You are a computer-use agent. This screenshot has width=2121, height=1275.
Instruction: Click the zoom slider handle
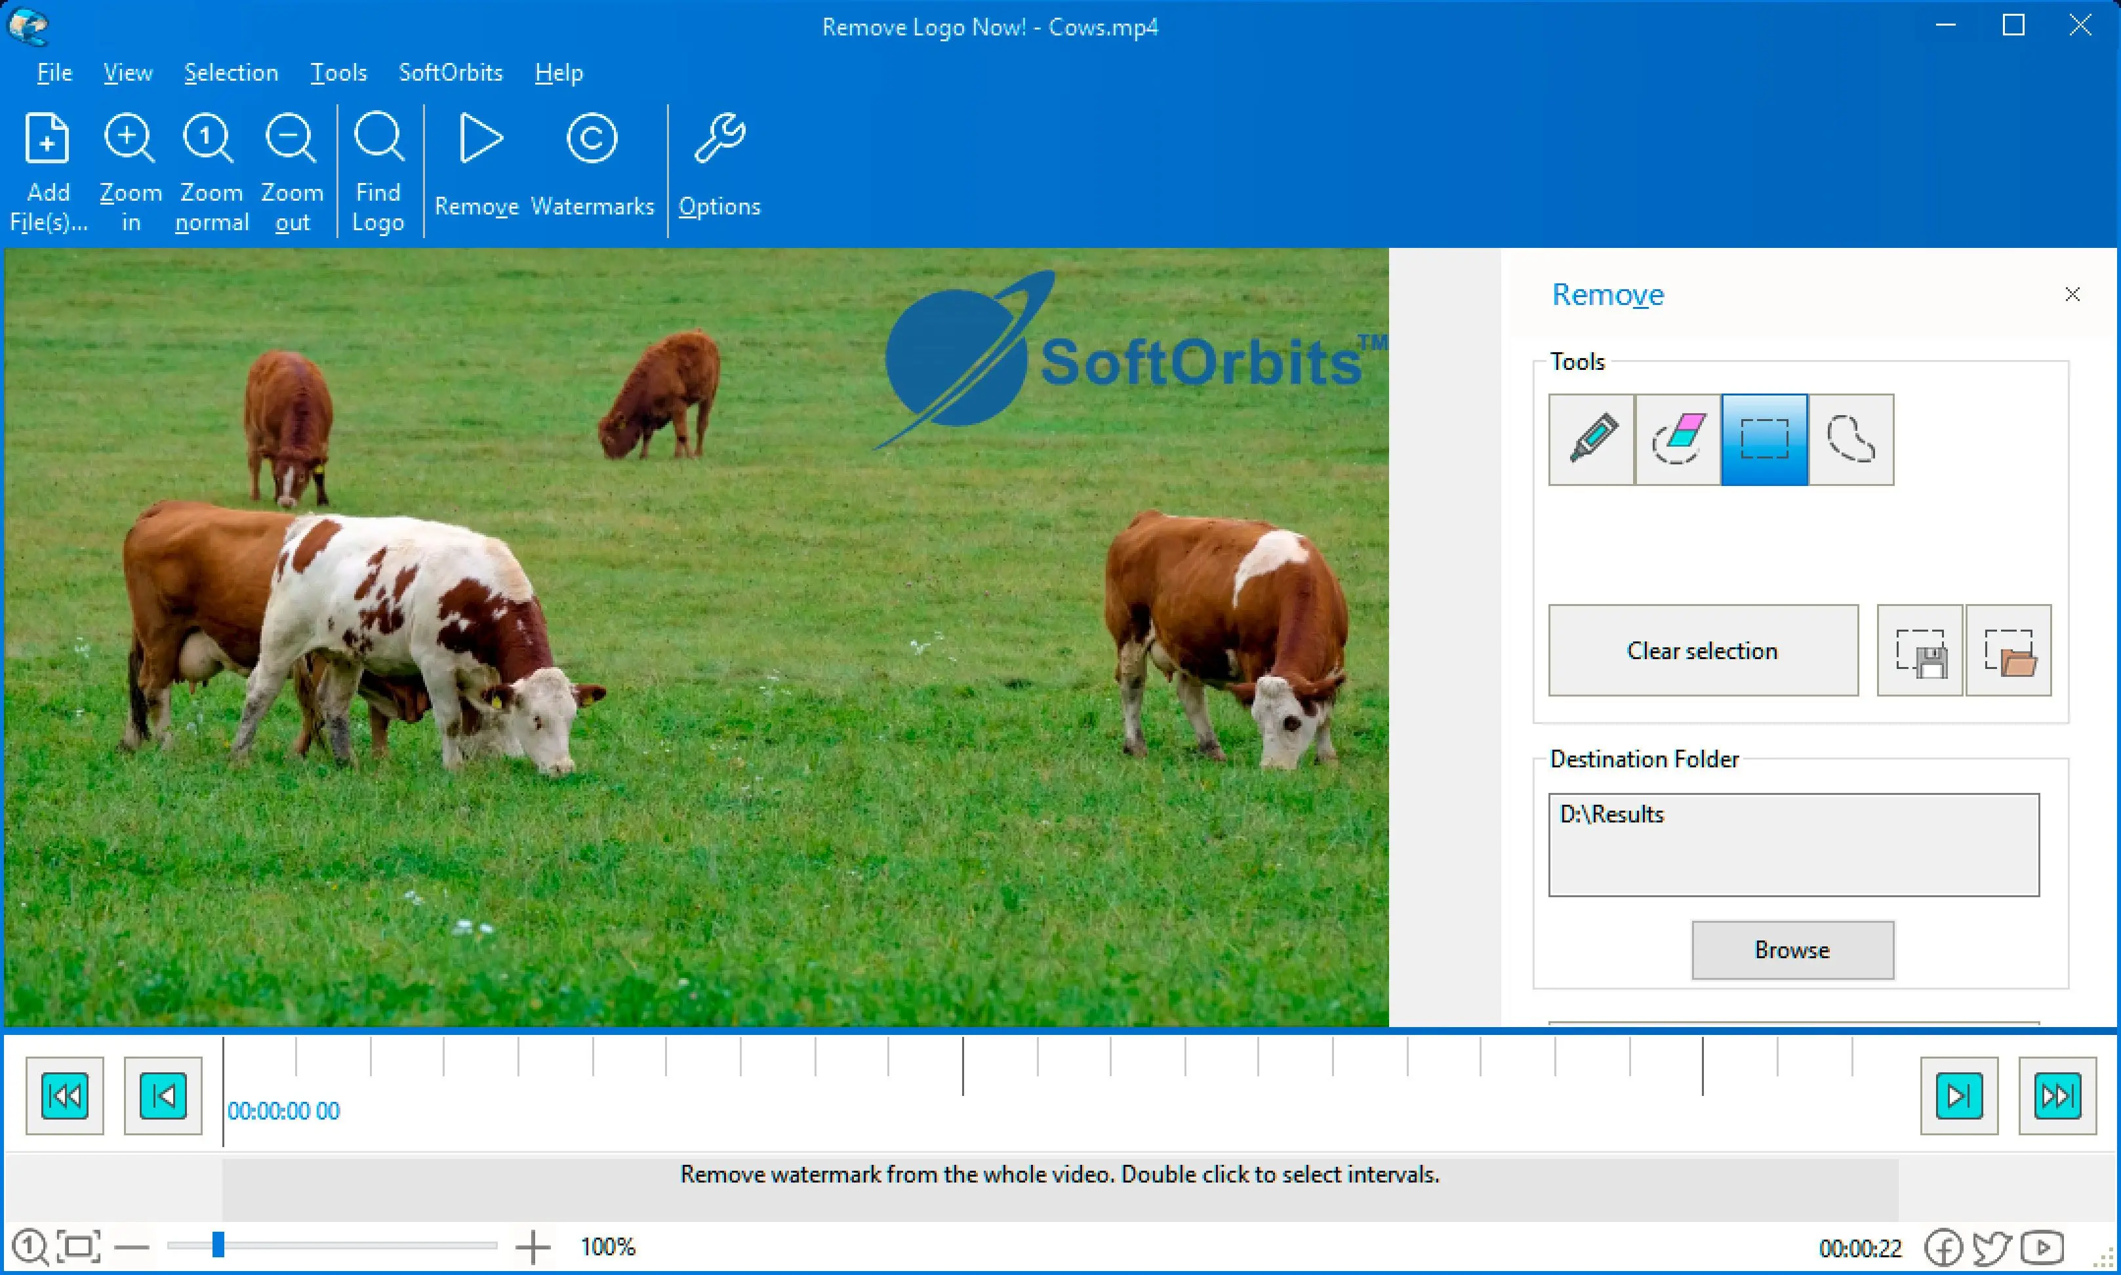coord(218,1245)
